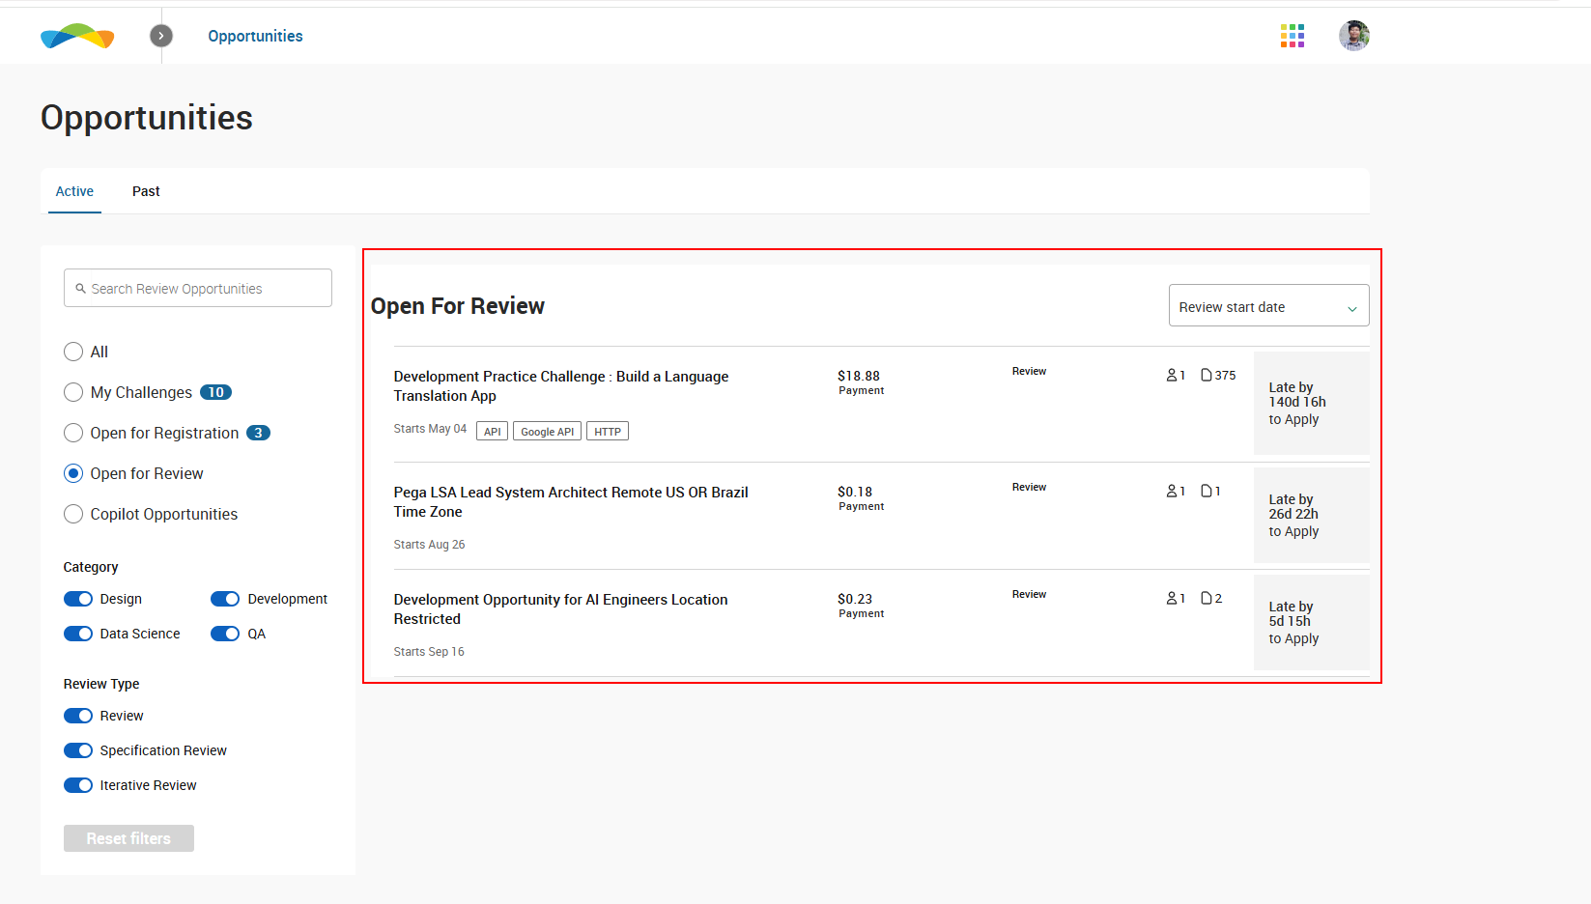1591x904 pixels.
Task: Open the colorful apps grid menu
Action: (1292, 36)
